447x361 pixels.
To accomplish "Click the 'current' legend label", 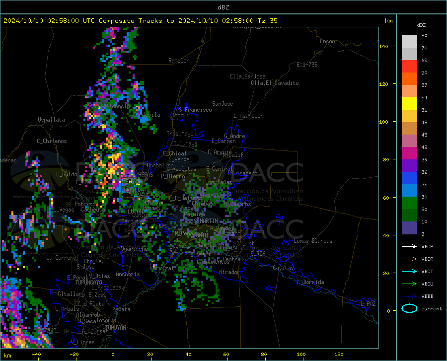I will 432,308.
